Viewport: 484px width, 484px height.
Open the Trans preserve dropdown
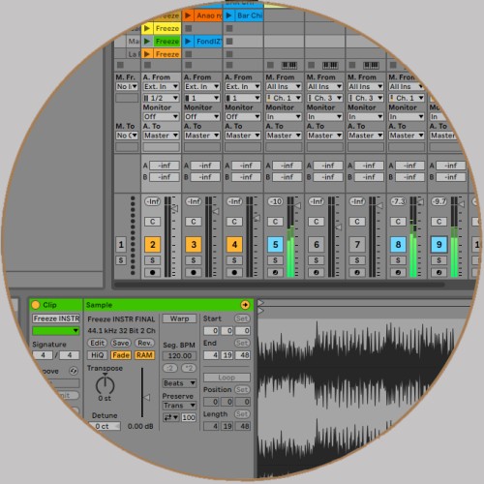coord(179,406)
